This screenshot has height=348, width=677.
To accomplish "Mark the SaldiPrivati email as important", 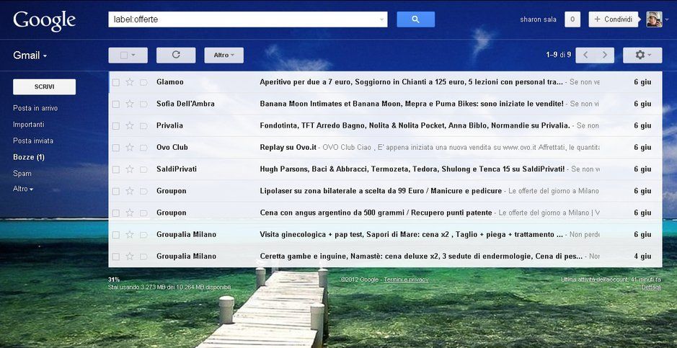I will pyautogui.click(x=143, y=169).
